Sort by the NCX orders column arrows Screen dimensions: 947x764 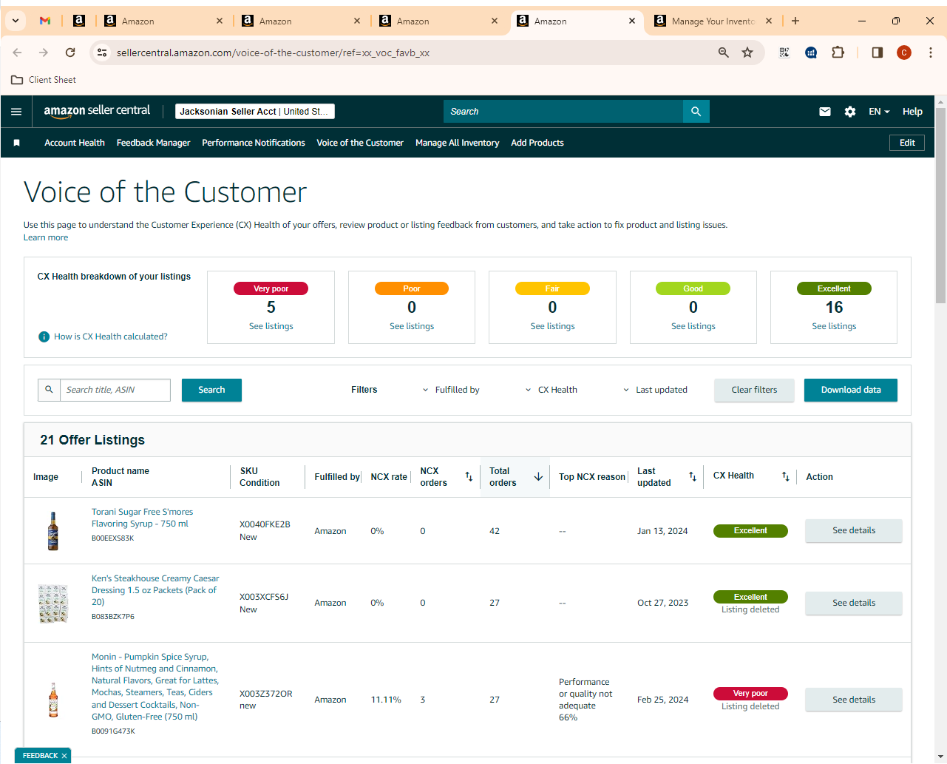click(469, 477)
